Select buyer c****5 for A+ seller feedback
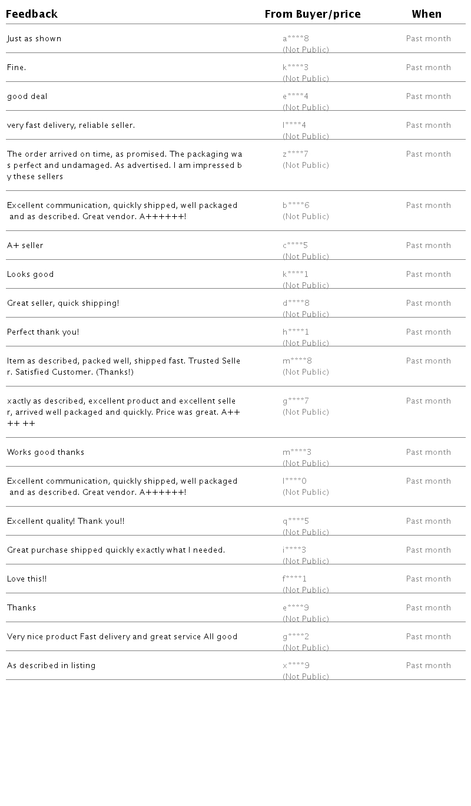Screen dimensions: 471x806 296,246
